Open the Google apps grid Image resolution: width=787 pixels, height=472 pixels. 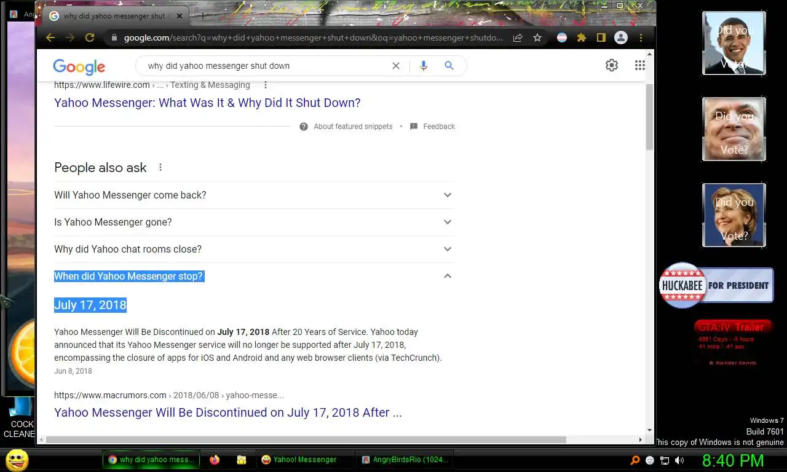pos(640,65)
